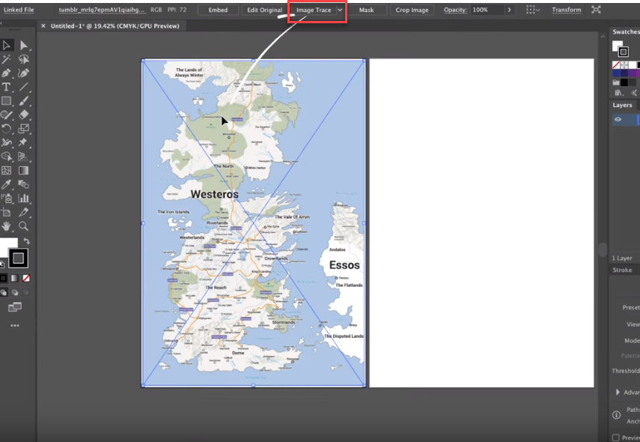The image size is (640, 442).
Task: Select the Puppet Warp pin tool
Action: (24, 142)
